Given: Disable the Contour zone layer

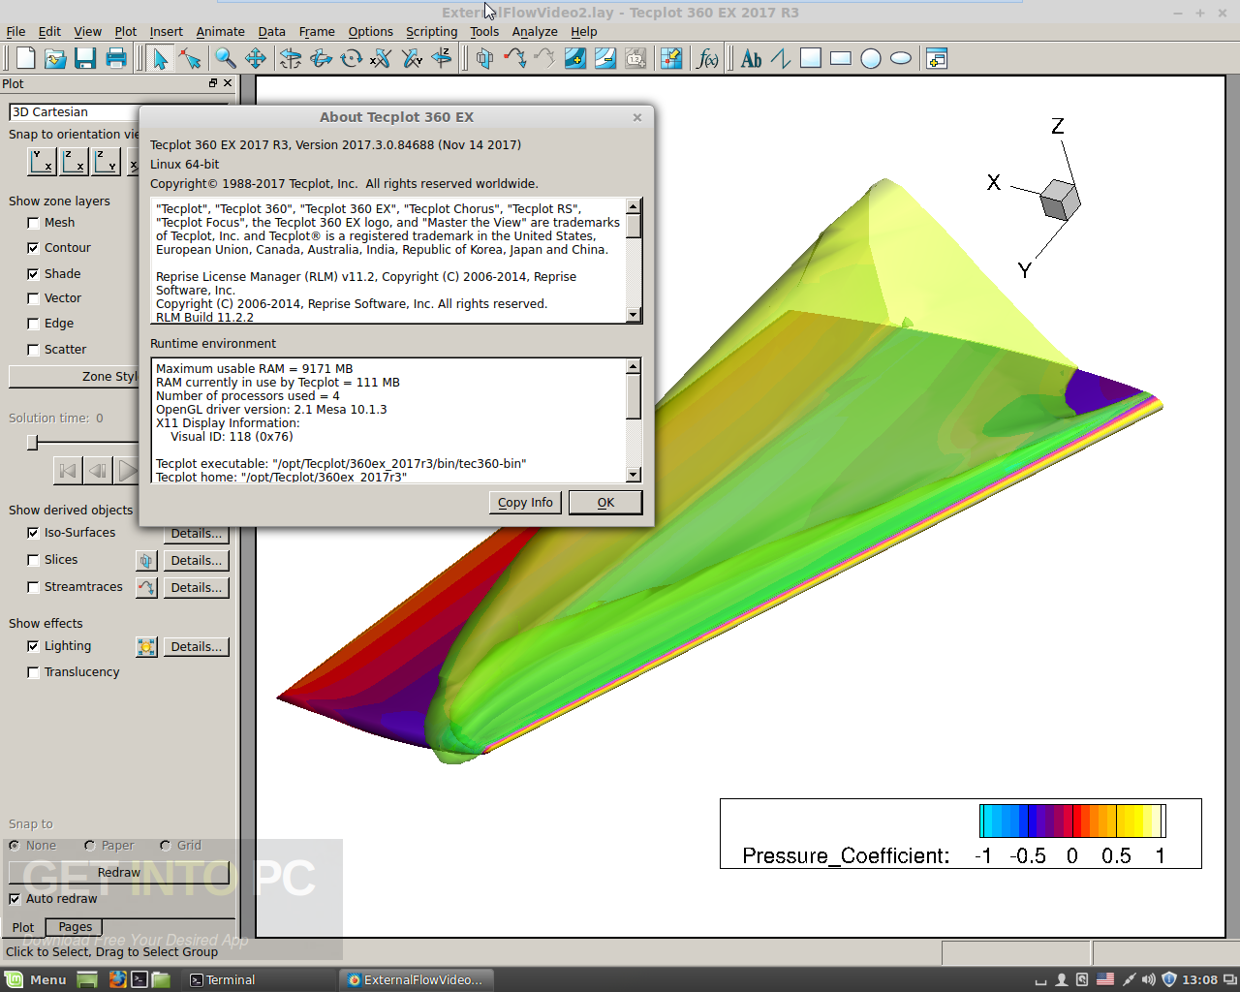Looking at the screenshot, I should 33,248.
